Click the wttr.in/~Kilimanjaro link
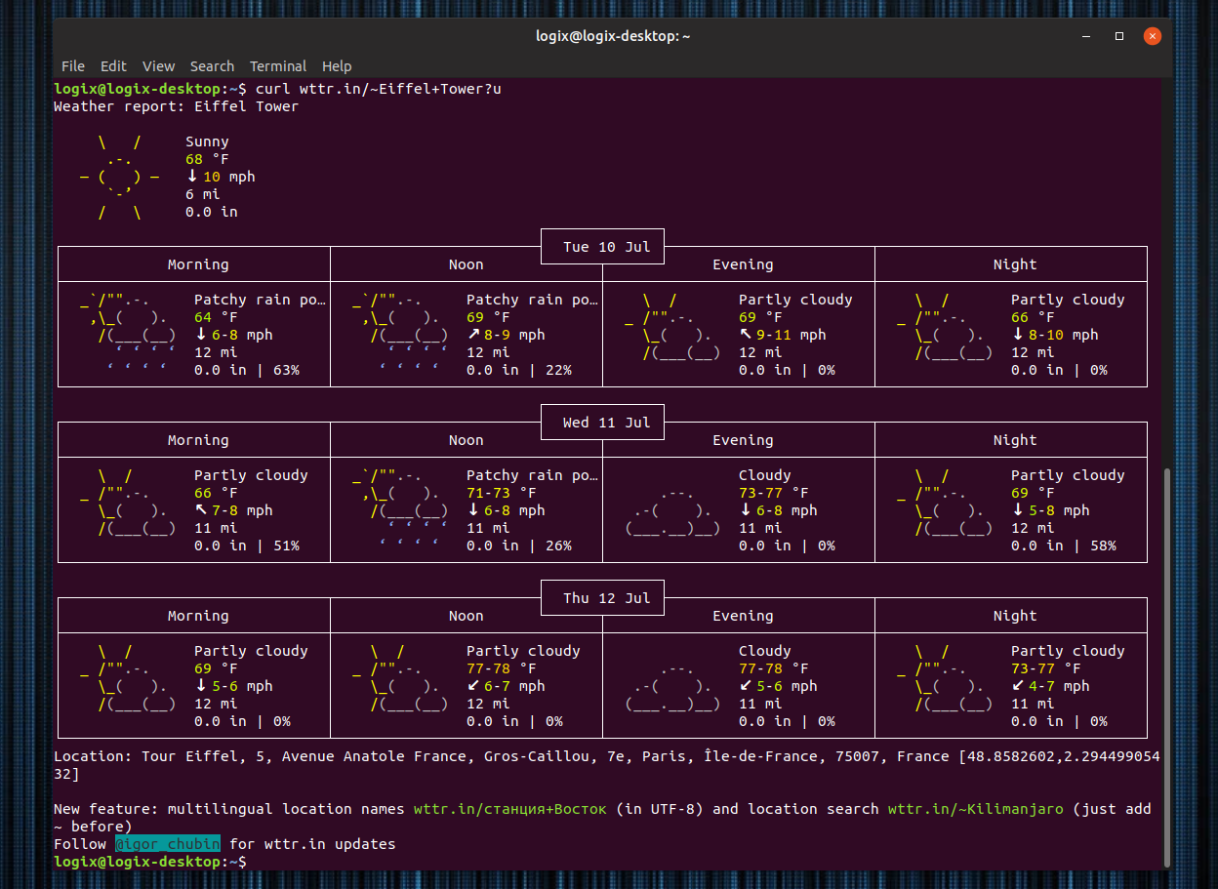Screen dimensions: 1218x889 point(975,808)
